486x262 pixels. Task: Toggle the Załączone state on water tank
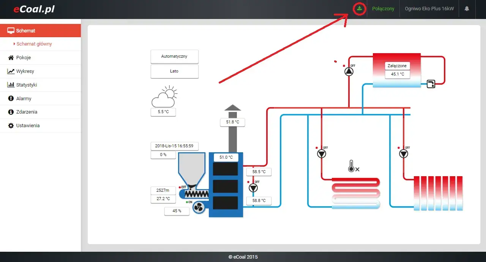point(397,66)
